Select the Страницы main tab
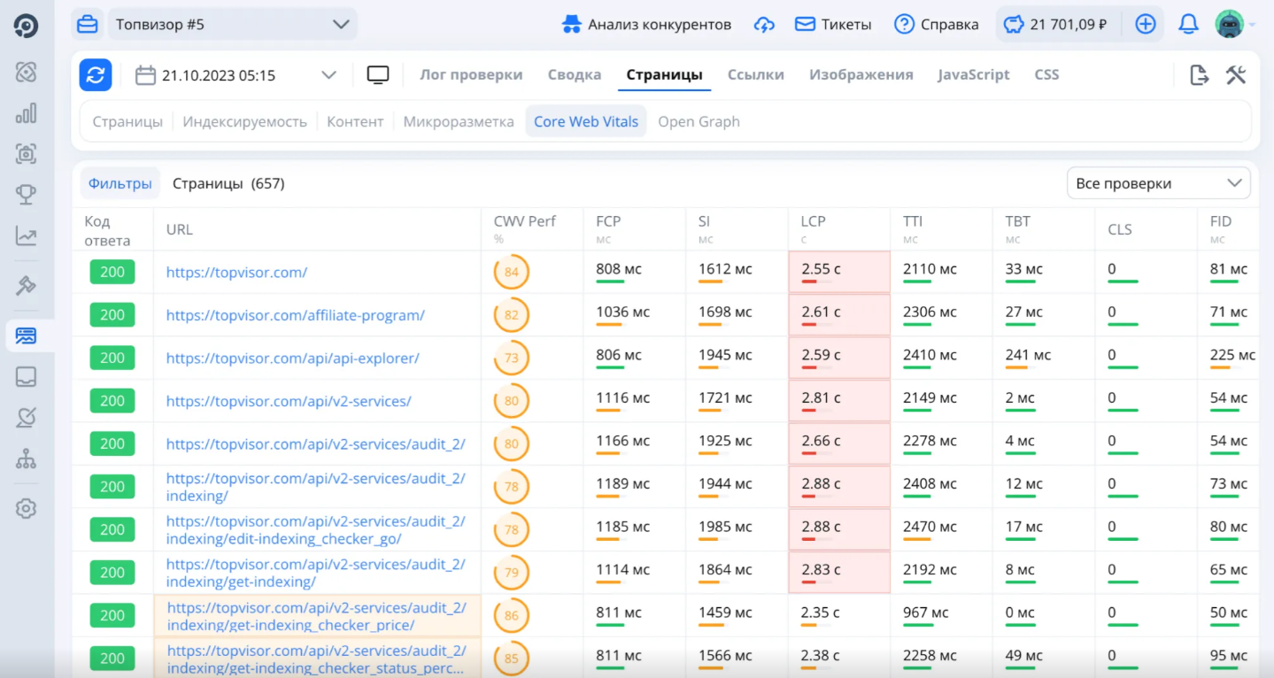The height and width of the screenshot is (678, 1274). (x=665, y=74)
